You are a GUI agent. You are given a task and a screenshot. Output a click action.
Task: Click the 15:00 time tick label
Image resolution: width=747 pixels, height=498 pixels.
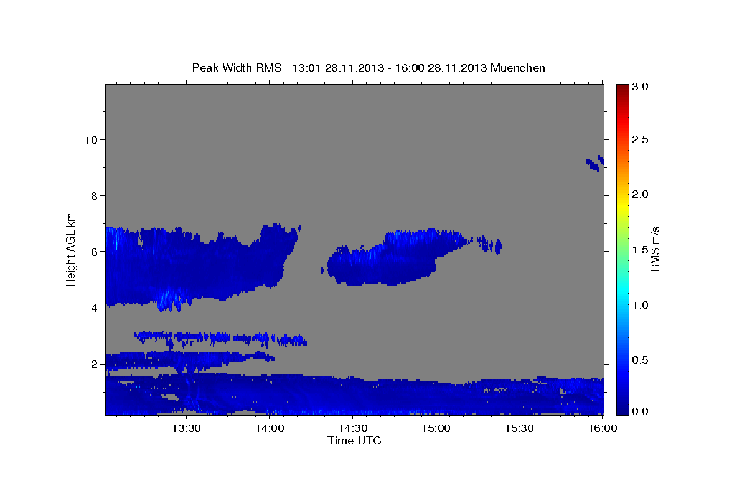click(436, 428)
